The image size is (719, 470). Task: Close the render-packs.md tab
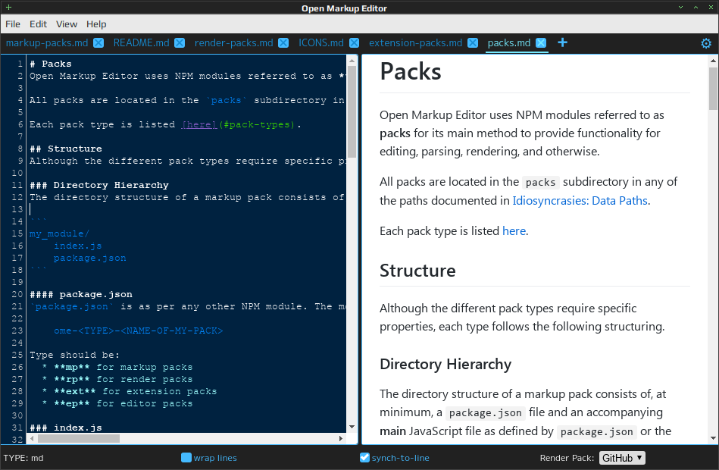(x=284, y=42)
